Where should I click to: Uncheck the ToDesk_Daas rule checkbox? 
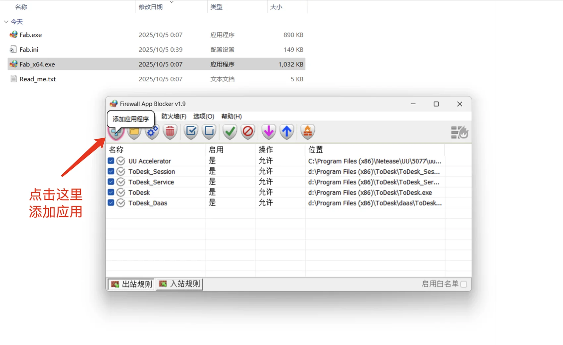click(x=111, y=203)
